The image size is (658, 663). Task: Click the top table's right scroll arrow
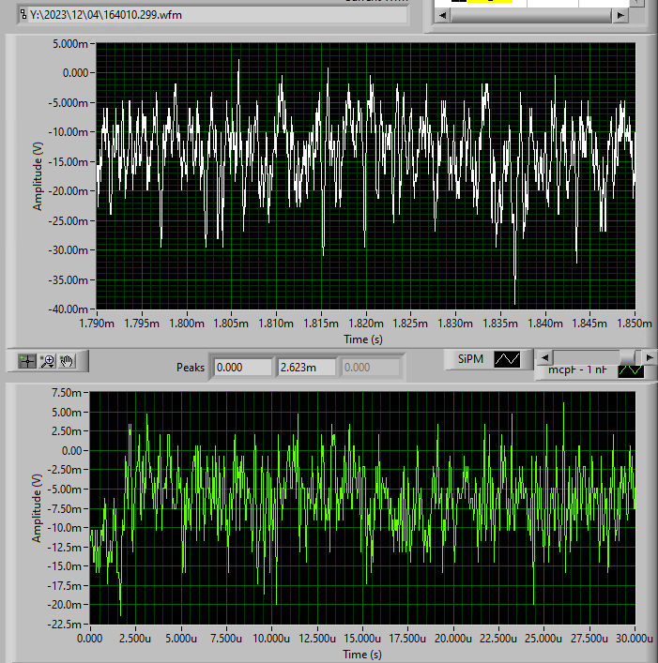(x=619, y=16)
